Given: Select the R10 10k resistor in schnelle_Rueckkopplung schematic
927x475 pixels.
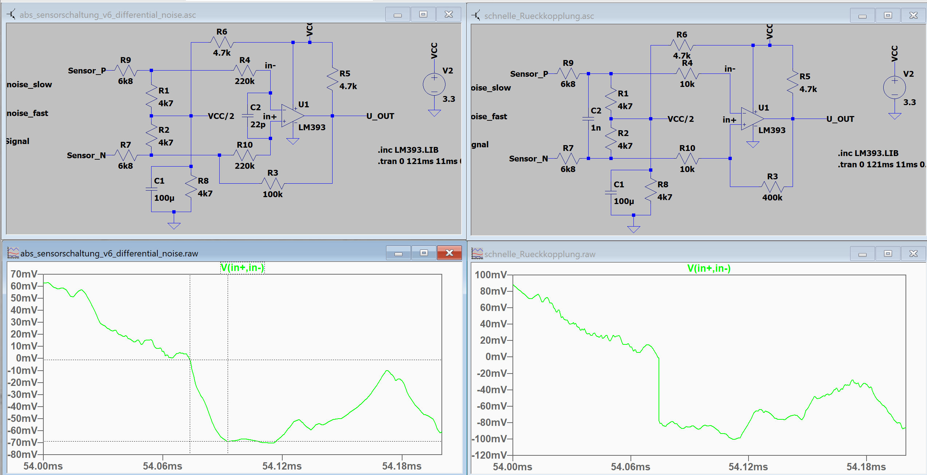Looking at the screenshot, I should point(687,159).
